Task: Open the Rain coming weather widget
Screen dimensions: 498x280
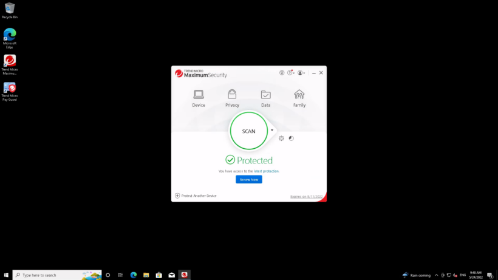Action: 417,275
